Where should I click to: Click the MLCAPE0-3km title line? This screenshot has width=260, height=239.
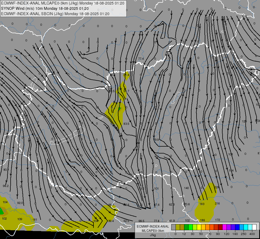[62, 3]
